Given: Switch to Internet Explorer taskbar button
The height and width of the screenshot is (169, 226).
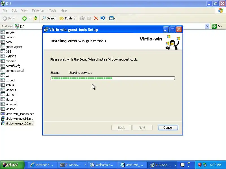Looking at the screenshot, I should tap(42, 165).
